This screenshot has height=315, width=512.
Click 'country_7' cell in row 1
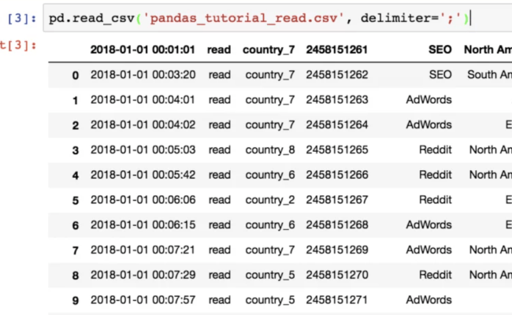[x=270, y=100]
